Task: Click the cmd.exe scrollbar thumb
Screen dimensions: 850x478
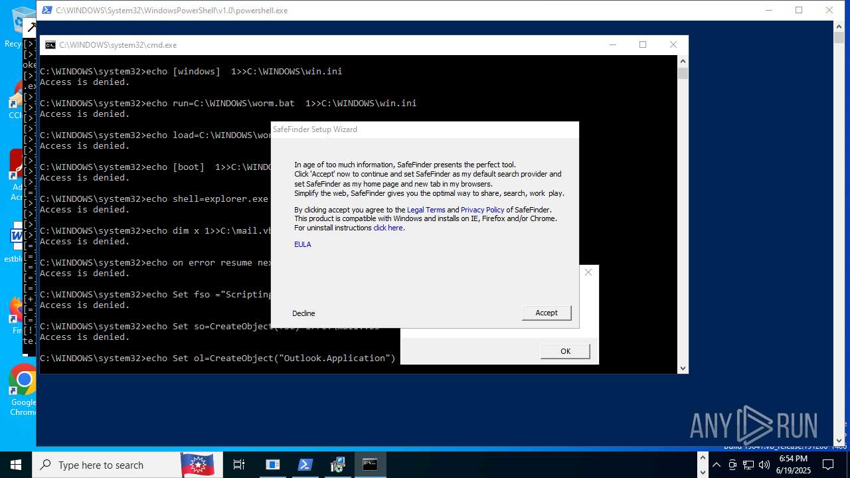Action: tap(683, 73)
